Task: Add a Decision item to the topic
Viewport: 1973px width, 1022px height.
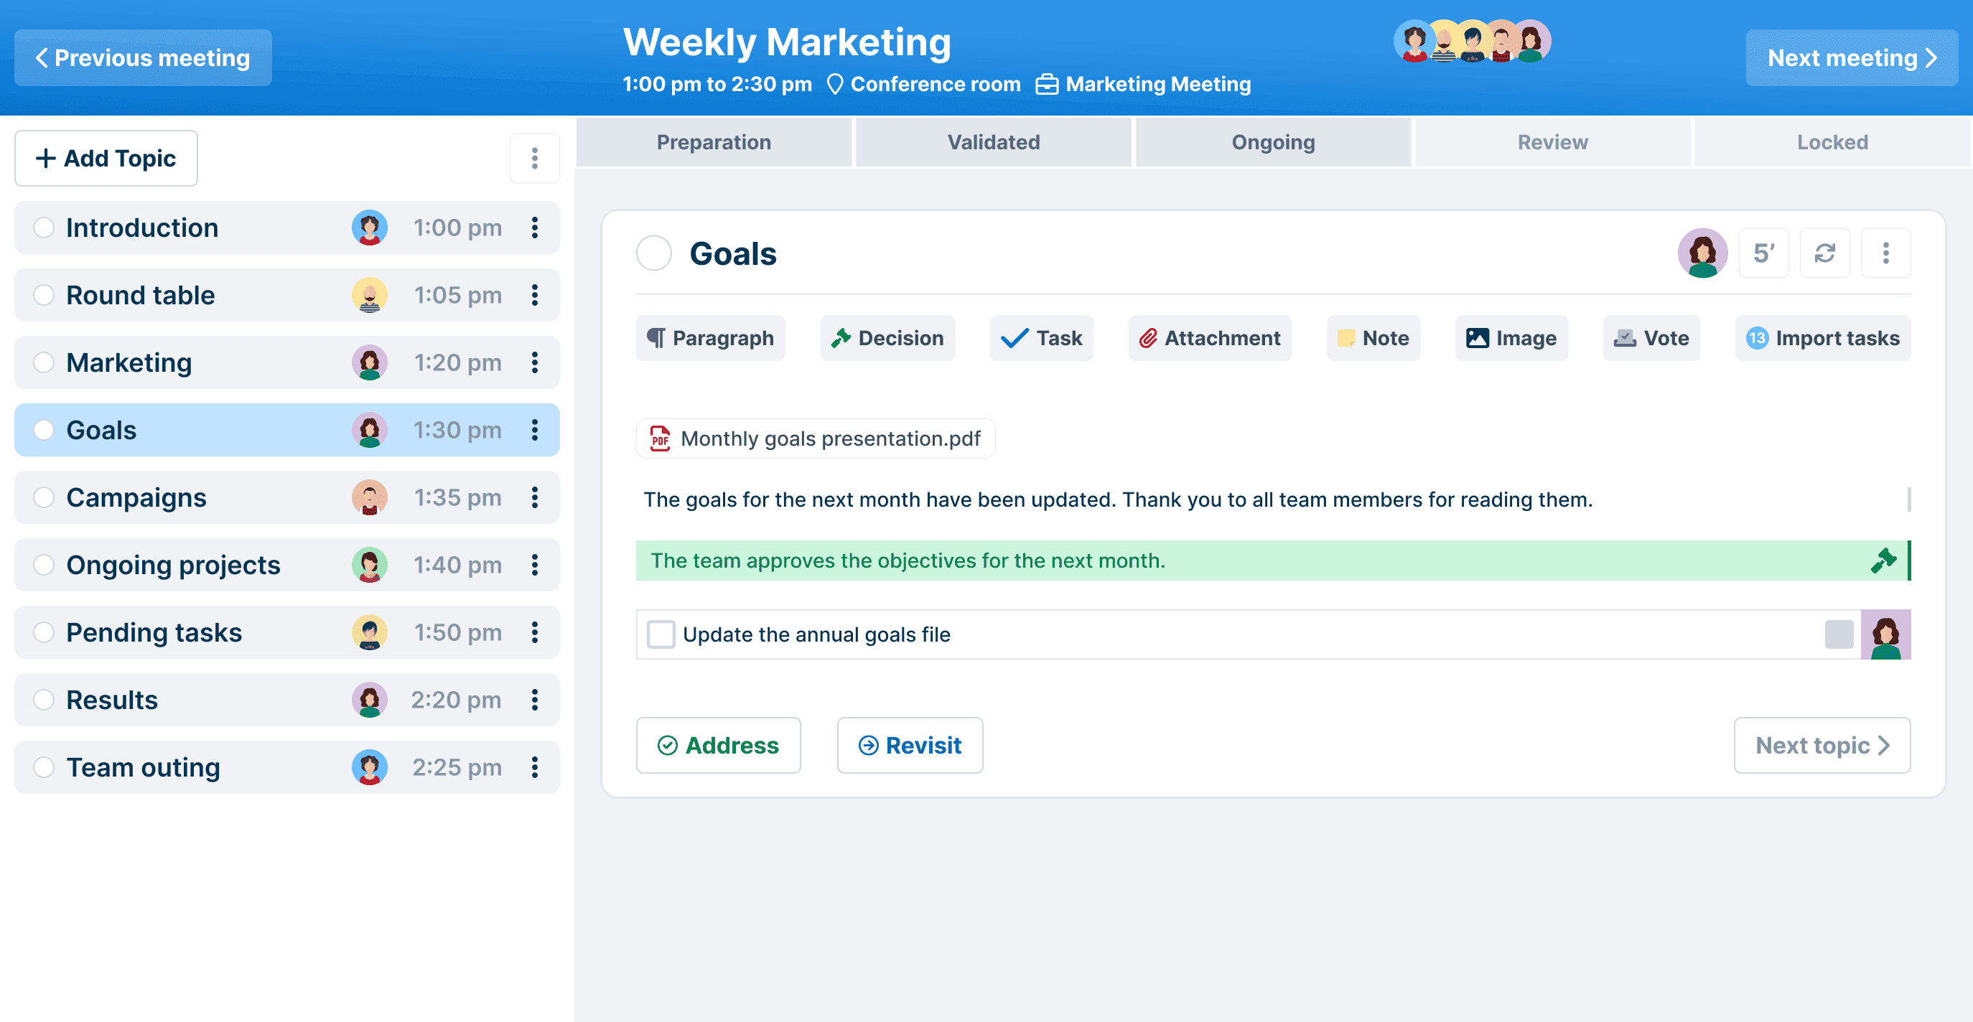Action: coord(887,337)
